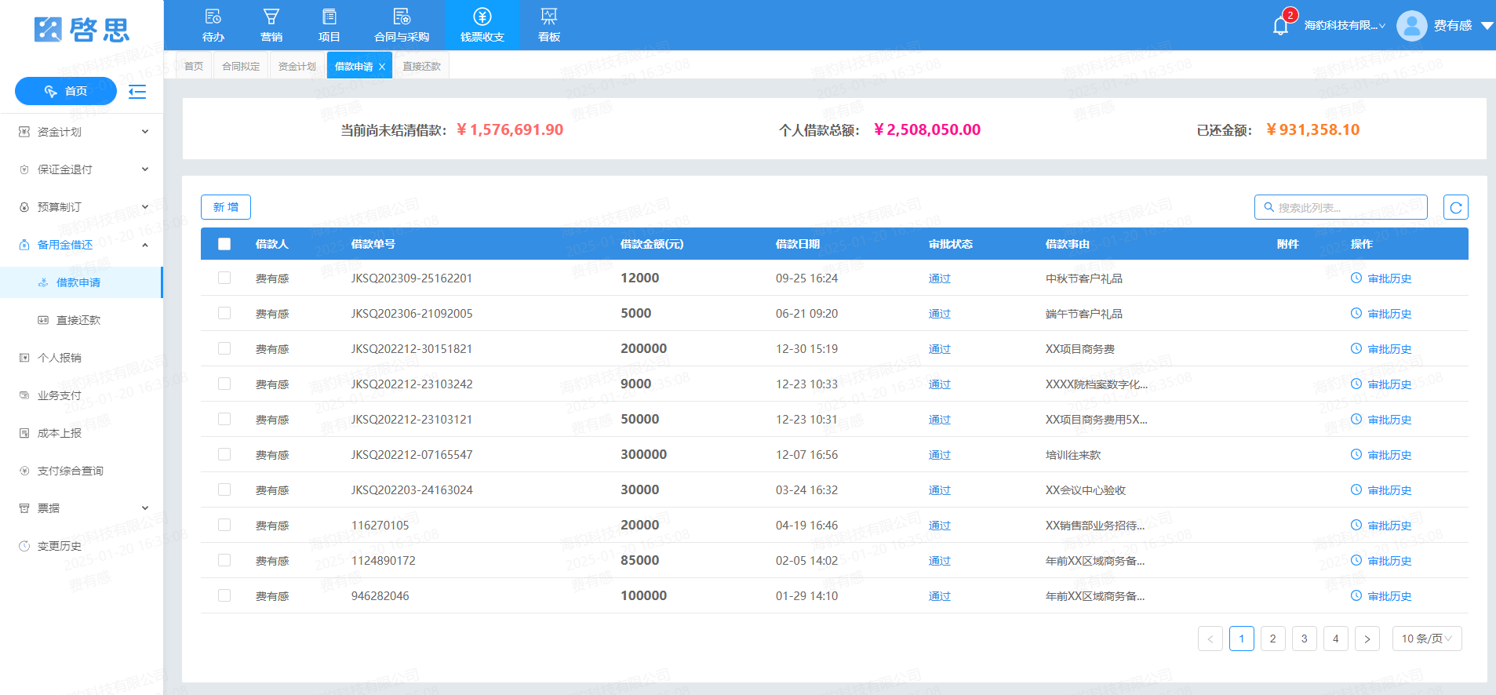
Task: Open the 项目 project icon
Action: (329, 16)
